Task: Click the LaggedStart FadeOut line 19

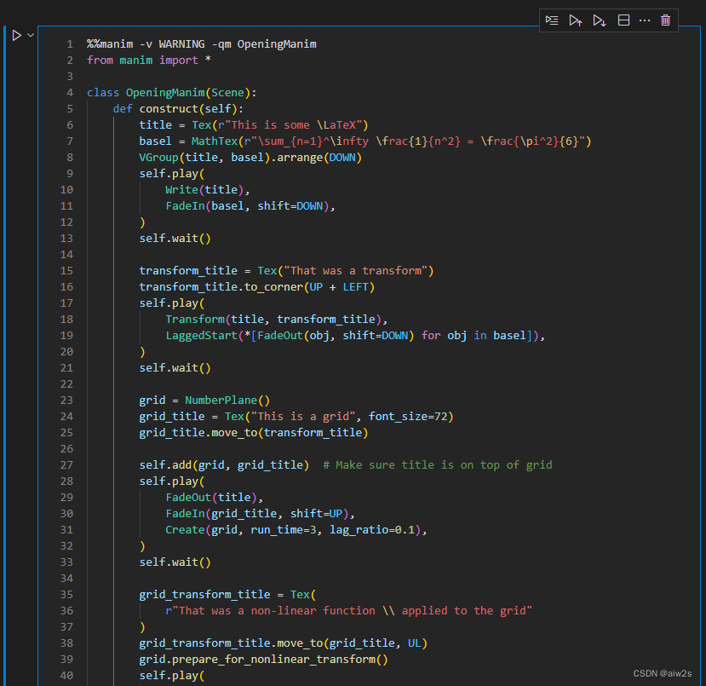Action: click(355, 336)
